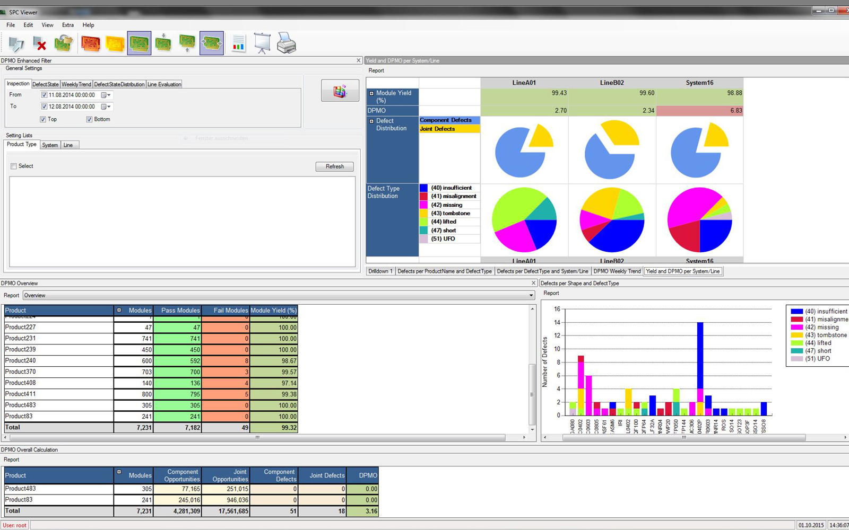The width and height of the screenshot is (849, 530).
Task: Click the blue insufficient legend color swatch
Action: pos(423,188)
